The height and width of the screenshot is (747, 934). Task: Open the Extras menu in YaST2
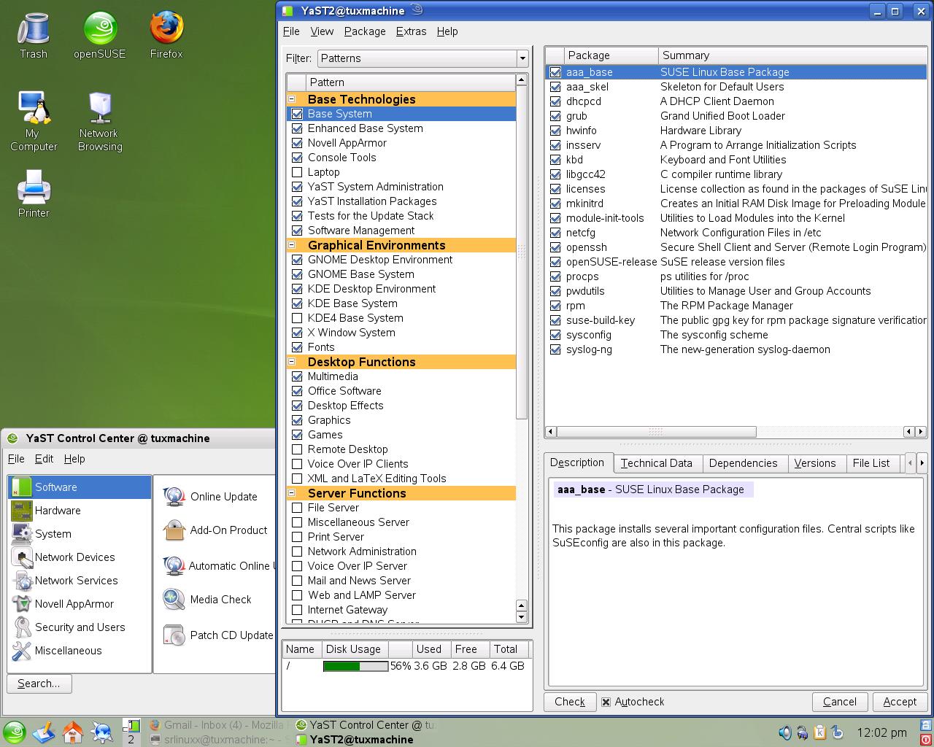pyautogui.click(x=411, y=31)
